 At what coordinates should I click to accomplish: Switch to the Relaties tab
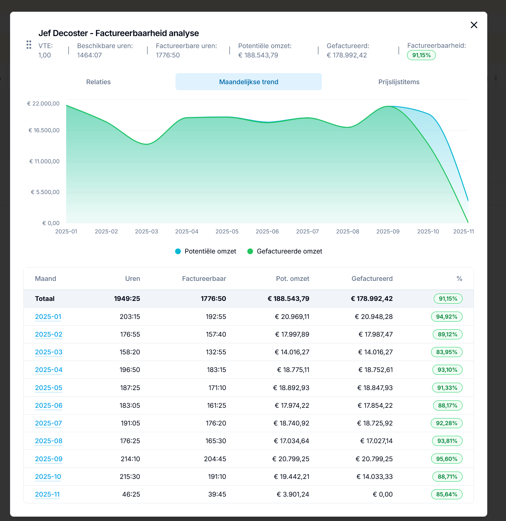pos(98,82)
